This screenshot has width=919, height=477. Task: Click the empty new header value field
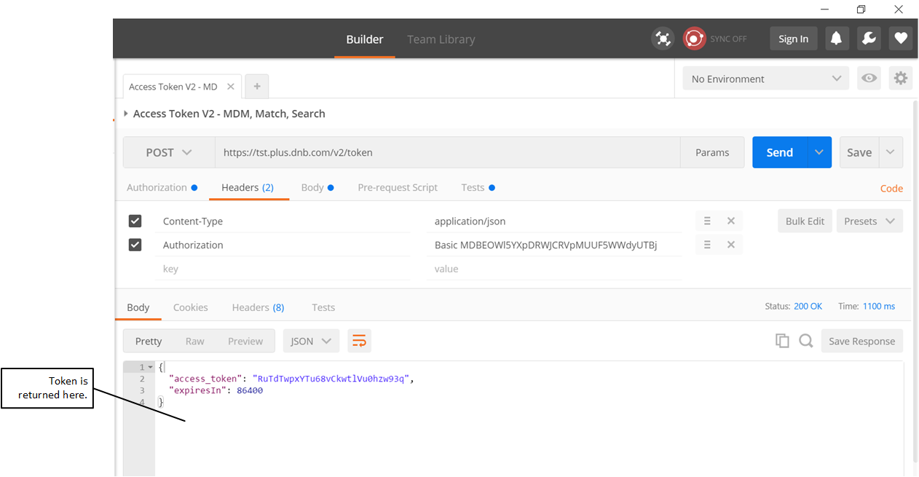(x=554, y=269)
